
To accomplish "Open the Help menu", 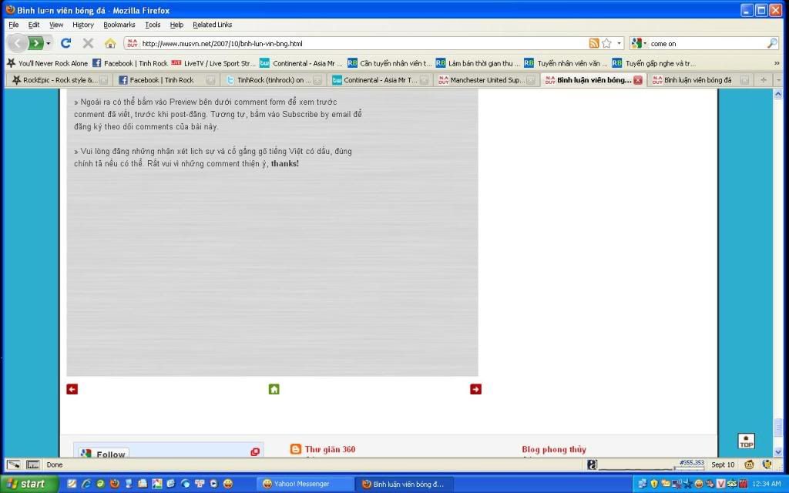I will [x=176, y=25].
